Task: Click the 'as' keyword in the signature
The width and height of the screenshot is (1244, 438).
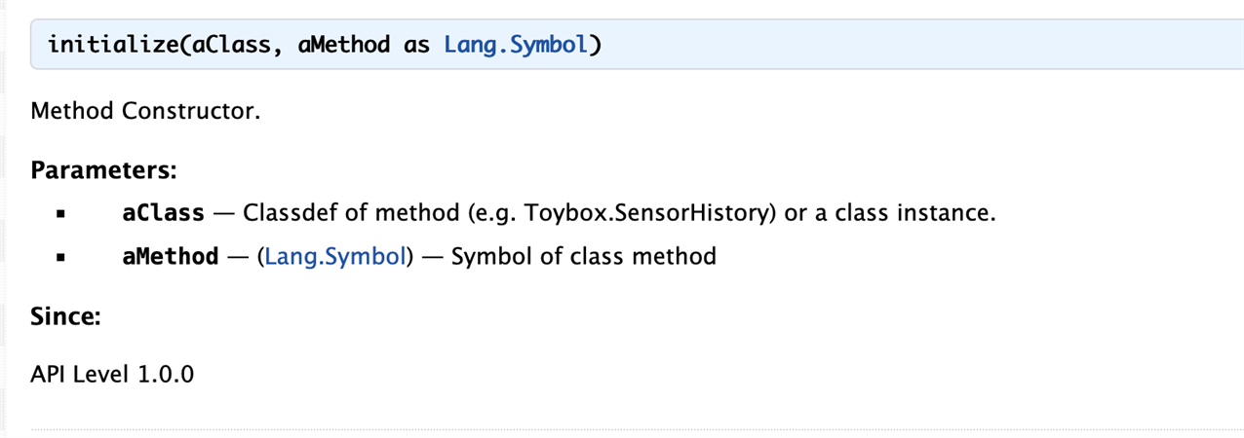Action: 416,46
